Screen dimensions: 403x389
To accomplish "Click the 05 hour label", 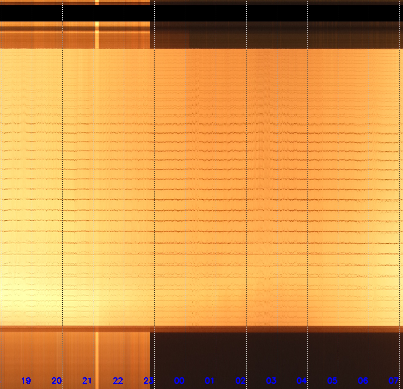I will pyautogui.click(x=332, y=381).
